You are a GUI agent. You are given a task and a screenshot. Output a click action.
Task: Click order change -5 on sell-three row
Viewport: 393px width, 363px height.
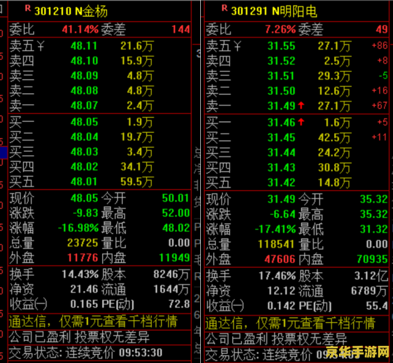click(383, 75)
